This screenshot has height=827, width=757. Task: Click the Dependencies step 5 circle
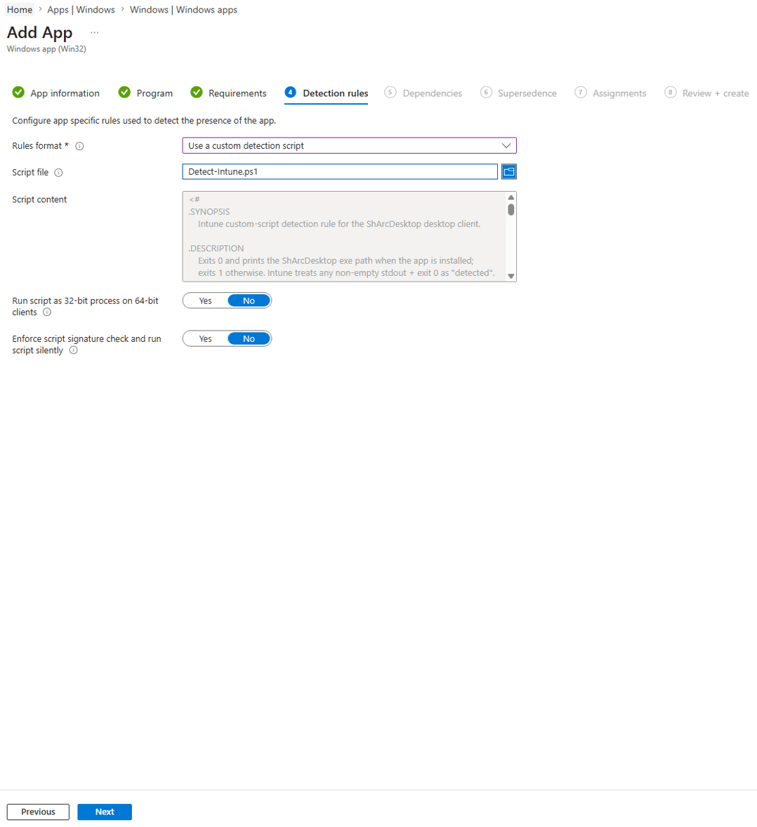click(390, 92)
